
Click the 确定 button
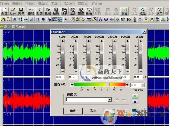tap(73, 111)
